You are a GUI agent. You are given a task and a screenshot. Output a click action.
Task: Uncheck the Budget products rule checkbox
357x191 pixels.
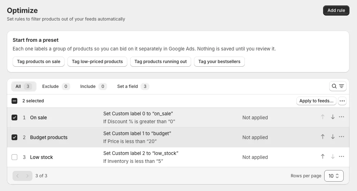(14, 137)
